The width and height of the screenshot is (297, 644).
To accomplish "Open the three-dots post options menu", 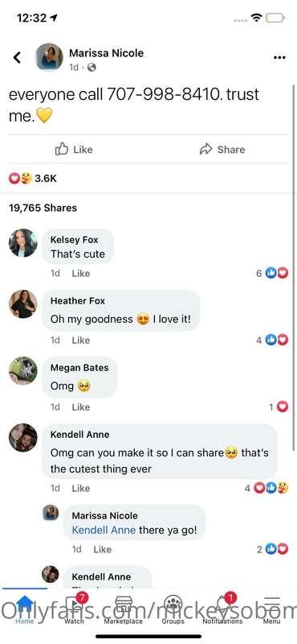I will [279, 57].
